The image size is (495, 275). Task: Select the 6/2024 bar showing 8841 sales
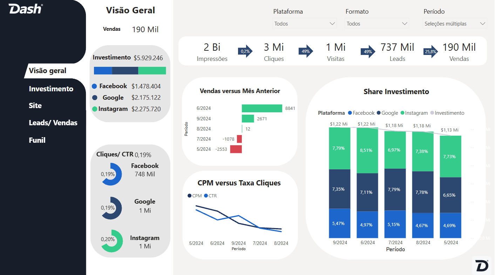click(262, 108)
